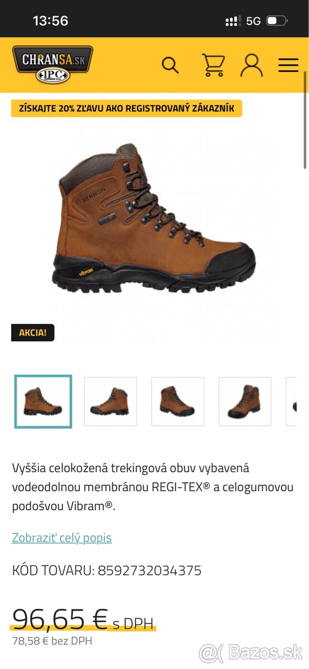The width and height of the screenshot is (309, 669).
Task: Tap the 13:56 clock
Action: (x=51, y=21)
